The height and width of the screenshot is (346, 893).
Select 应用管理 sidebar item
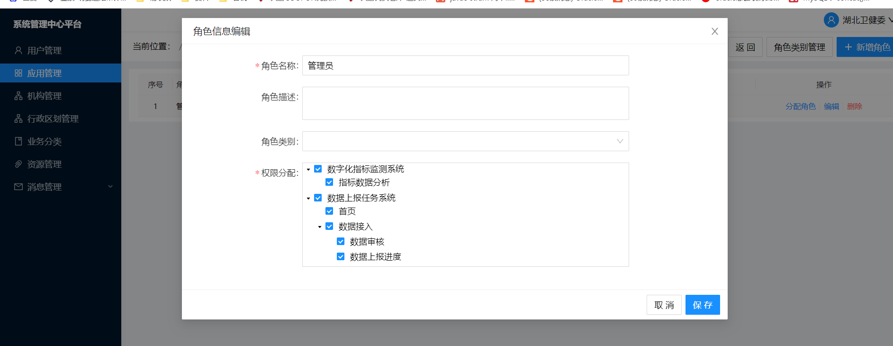tap(61, 73)
